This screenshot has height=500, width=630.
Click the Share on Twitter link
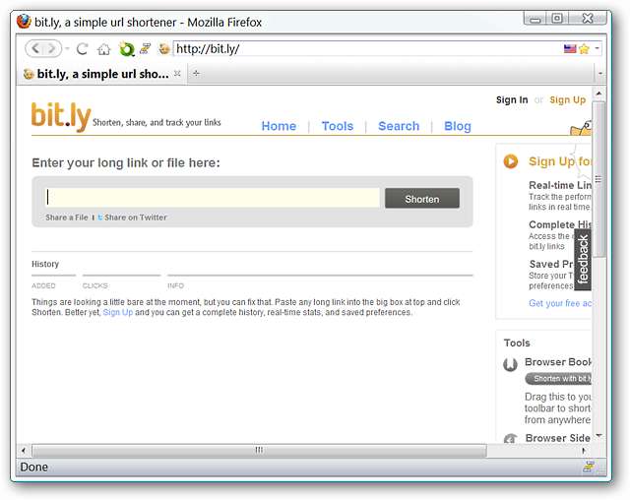[136, 218]
